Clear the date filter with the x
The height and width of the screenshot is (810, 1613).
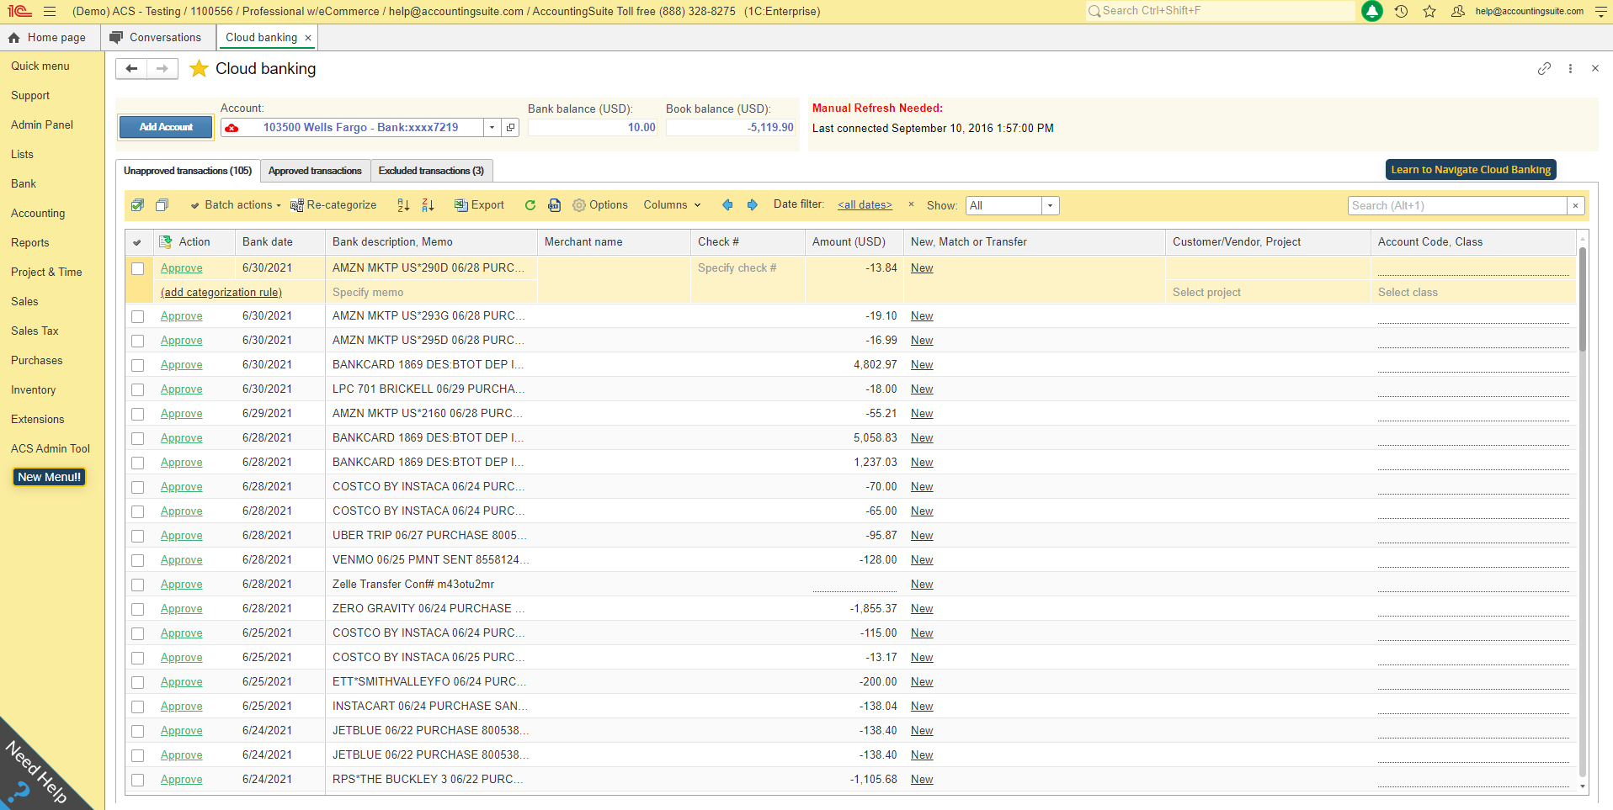911,204
